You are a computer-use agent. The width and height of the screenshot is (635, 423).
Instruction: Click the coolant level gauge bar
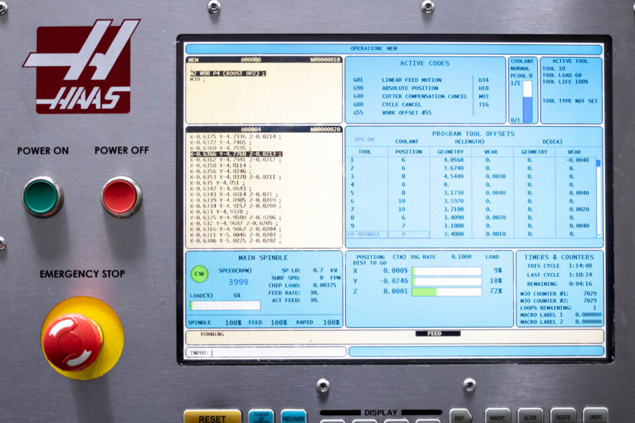(527, 101)
